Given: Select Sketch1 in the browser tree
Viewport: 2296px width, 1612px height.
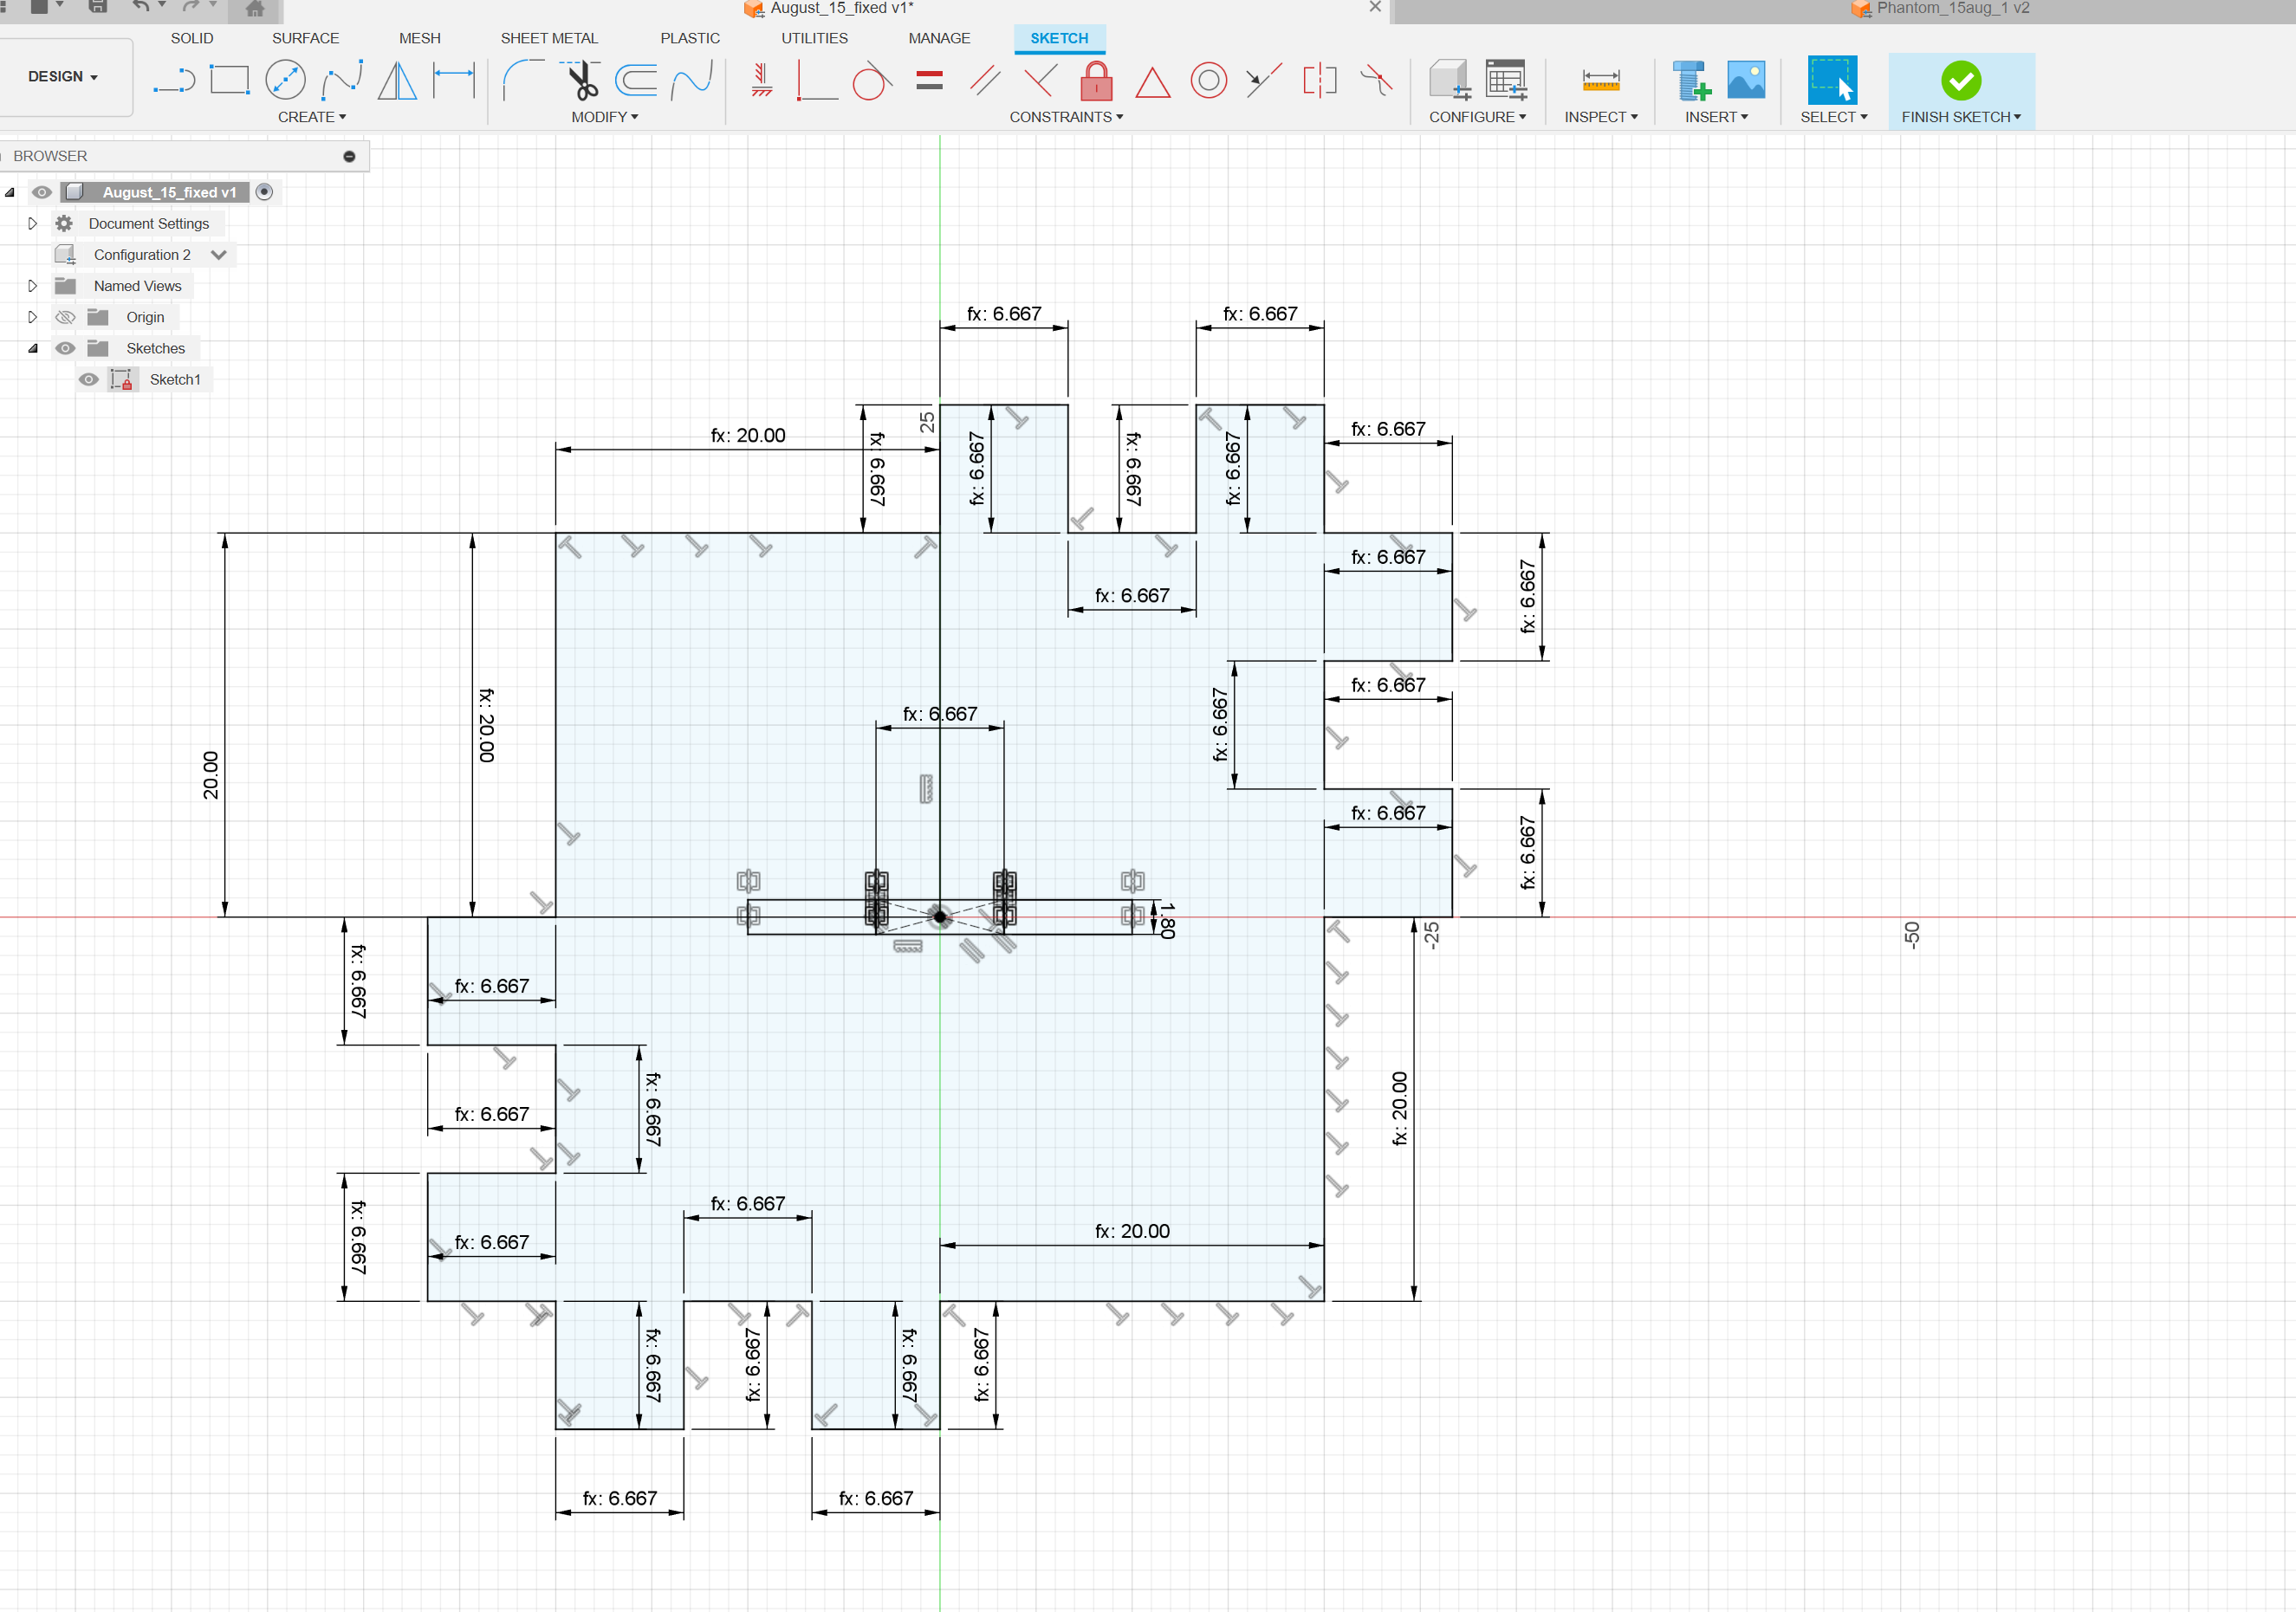Looking at the screenshot, I should pyautogui.click(x=175, y=379).
